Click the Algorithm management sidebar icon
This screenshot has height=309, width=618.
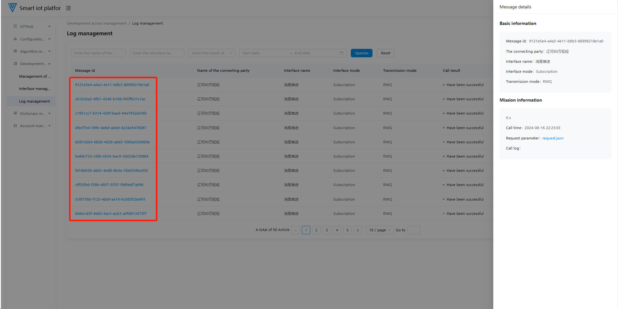tap(15, 51)
